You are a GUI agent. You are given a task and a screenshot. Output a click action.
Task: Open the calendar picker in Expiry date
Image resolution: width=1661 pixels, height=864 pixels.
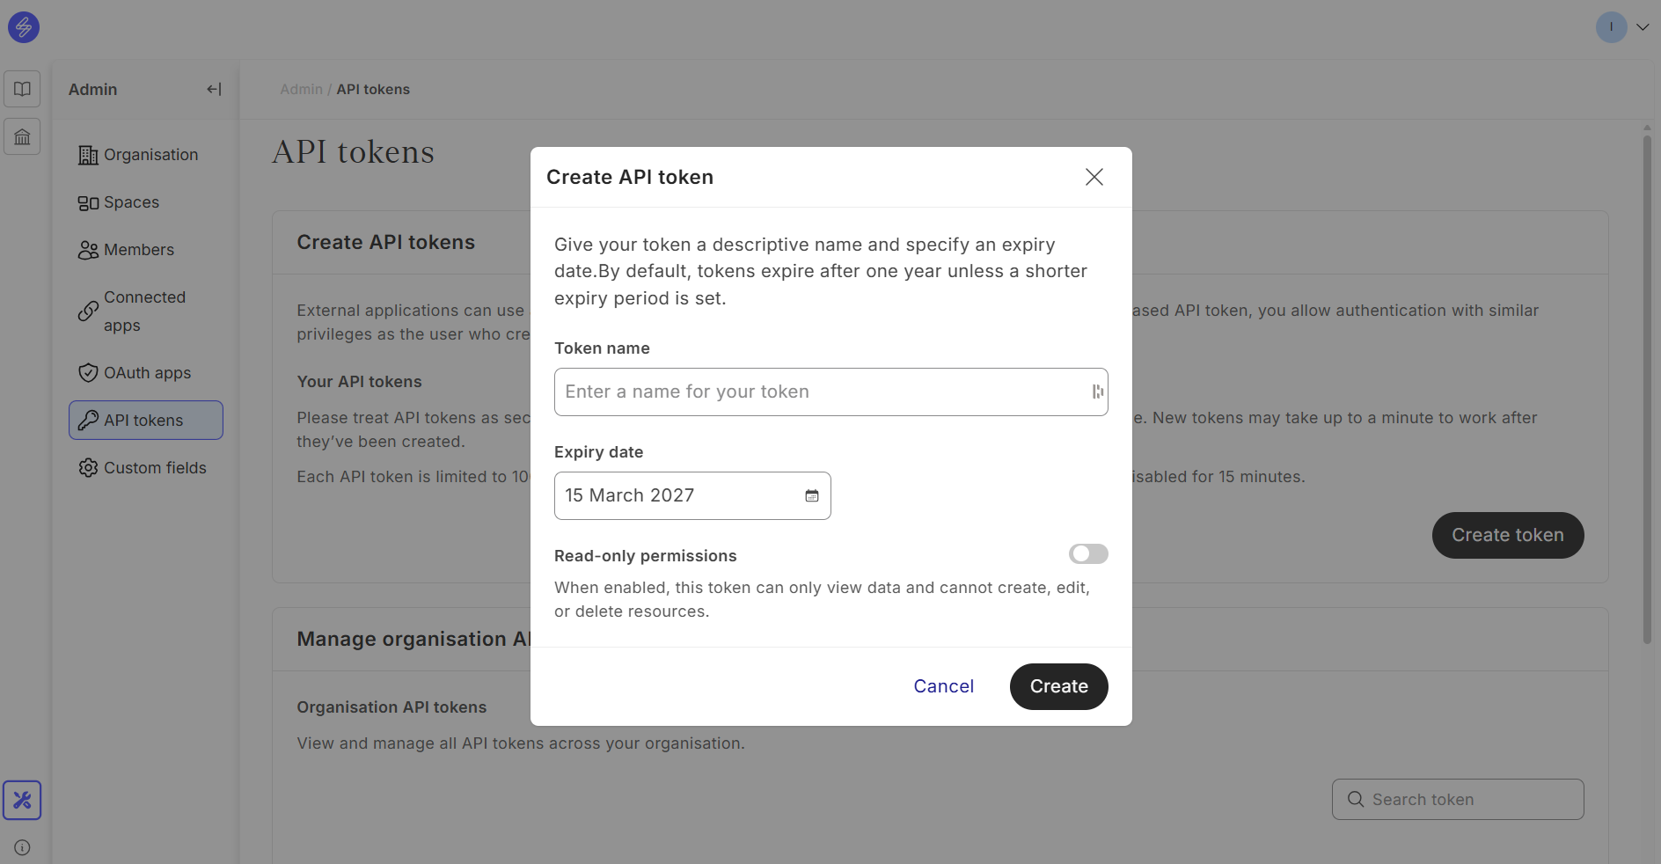tap(811, 496)
